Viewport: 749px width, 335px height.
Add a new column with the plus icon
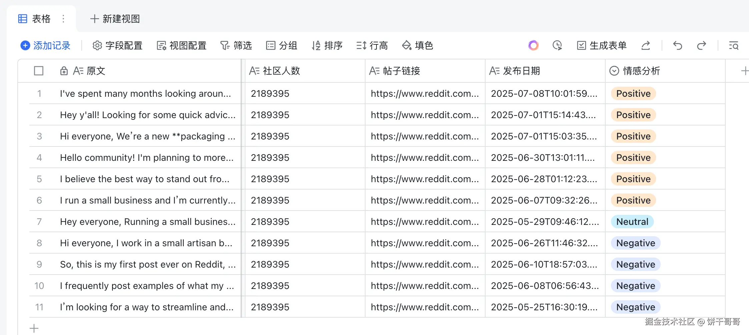(x=744, y=71)
